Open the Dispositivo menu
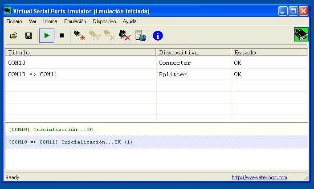 tap(105, 21)
